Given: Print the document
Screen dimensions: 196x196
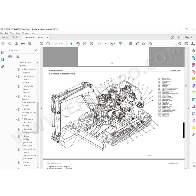Looking at the screenshot, I should pyautogui.click(x=23, y=44).
